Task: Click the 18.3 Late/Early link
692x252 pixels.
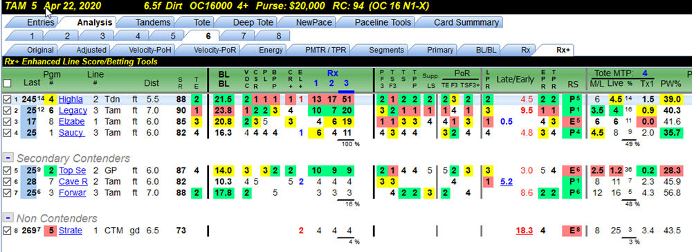Action: 525,231
